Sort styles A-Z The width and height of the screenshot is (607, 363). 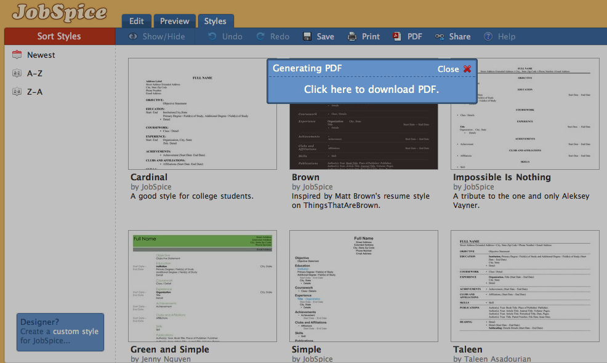coord(35,73)
